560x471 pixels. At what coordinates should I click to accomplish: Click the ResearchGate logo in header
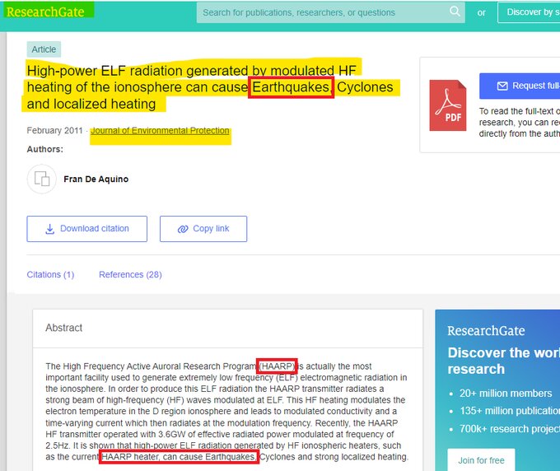(x=45, y=12)
